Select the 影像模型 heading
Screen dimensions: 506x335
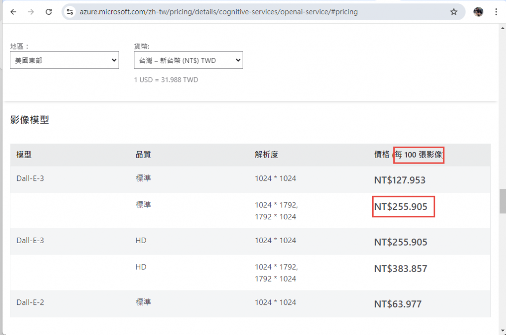click(x=29, y=120)
